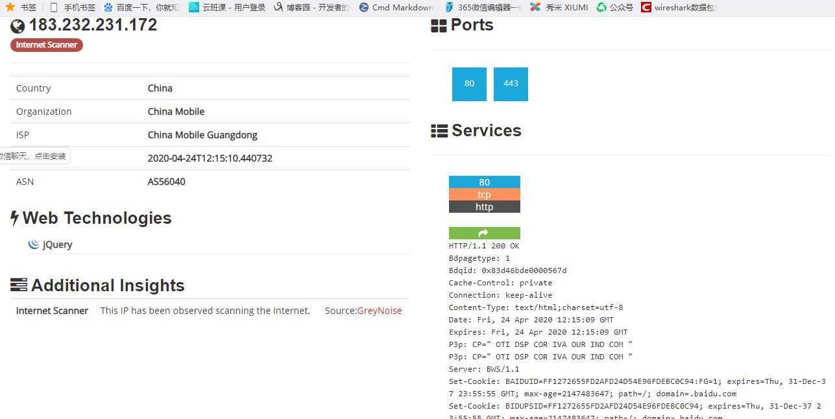Click the list icon beside Services heading
The image size is (835, 419).
coord(439,131)
